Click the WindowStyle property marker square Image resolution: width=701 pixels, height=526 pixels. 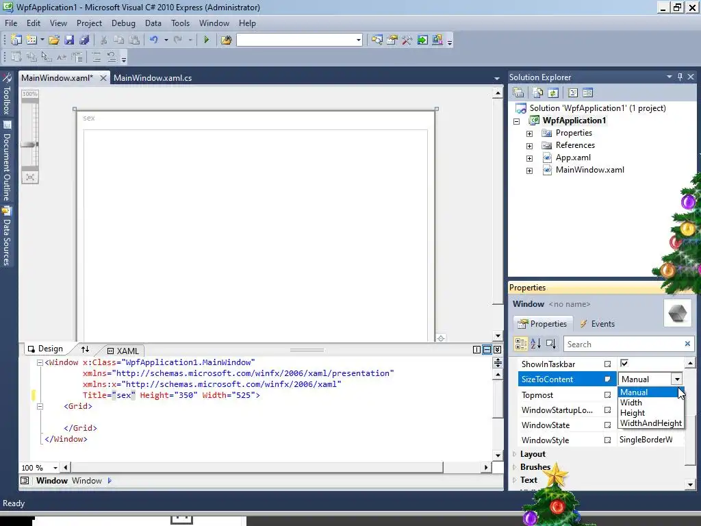[608, 440]
